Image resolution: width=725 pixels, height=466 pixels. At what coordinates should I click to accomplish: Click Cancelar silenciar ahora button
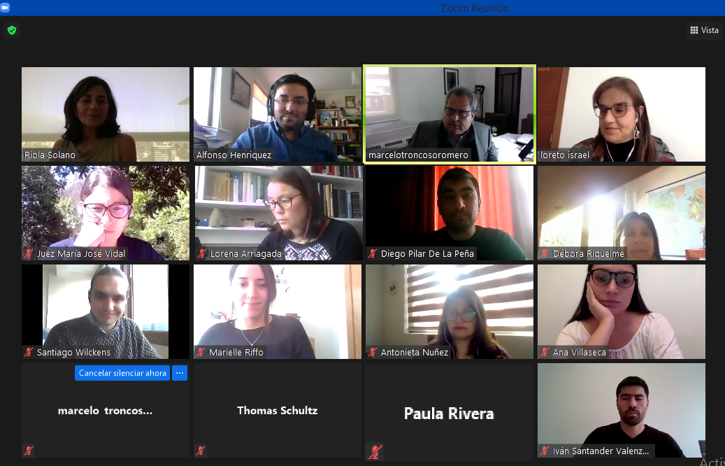122,373
